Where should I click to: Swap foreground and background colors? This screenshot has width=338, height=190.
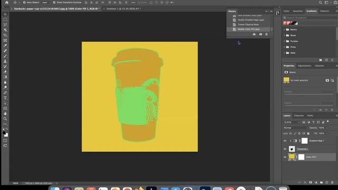pyautogui.click(x=7, y=129)
